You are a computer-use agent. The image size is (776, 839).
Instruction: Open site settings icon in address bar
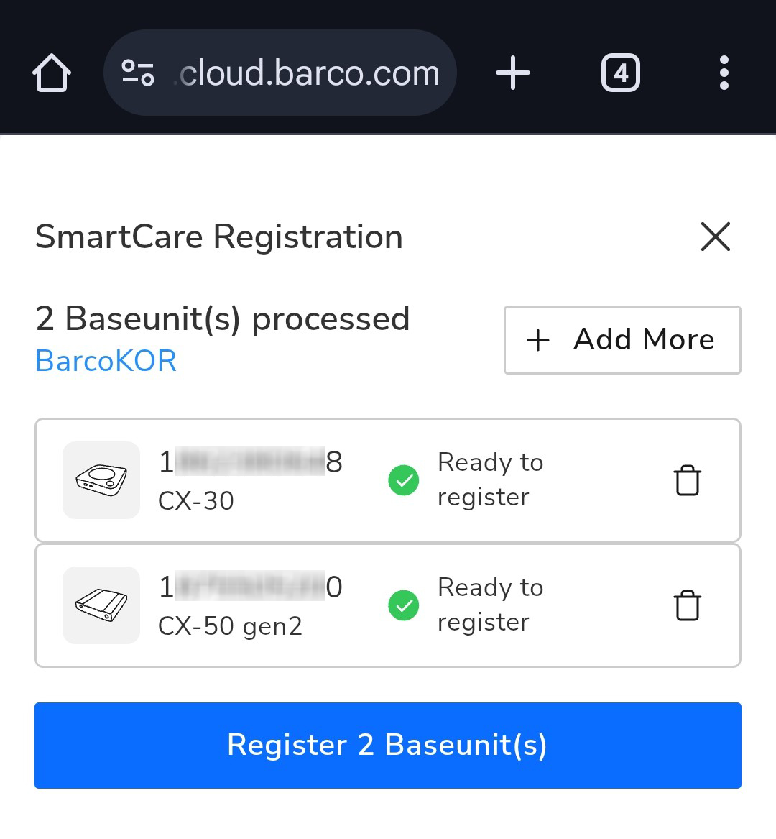point(137,73)
